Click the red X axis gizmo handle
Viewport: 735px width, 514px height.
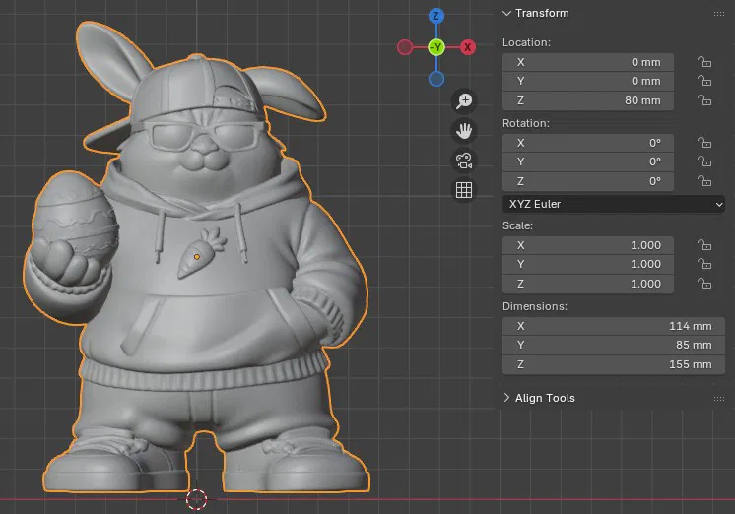pos(467,47)
